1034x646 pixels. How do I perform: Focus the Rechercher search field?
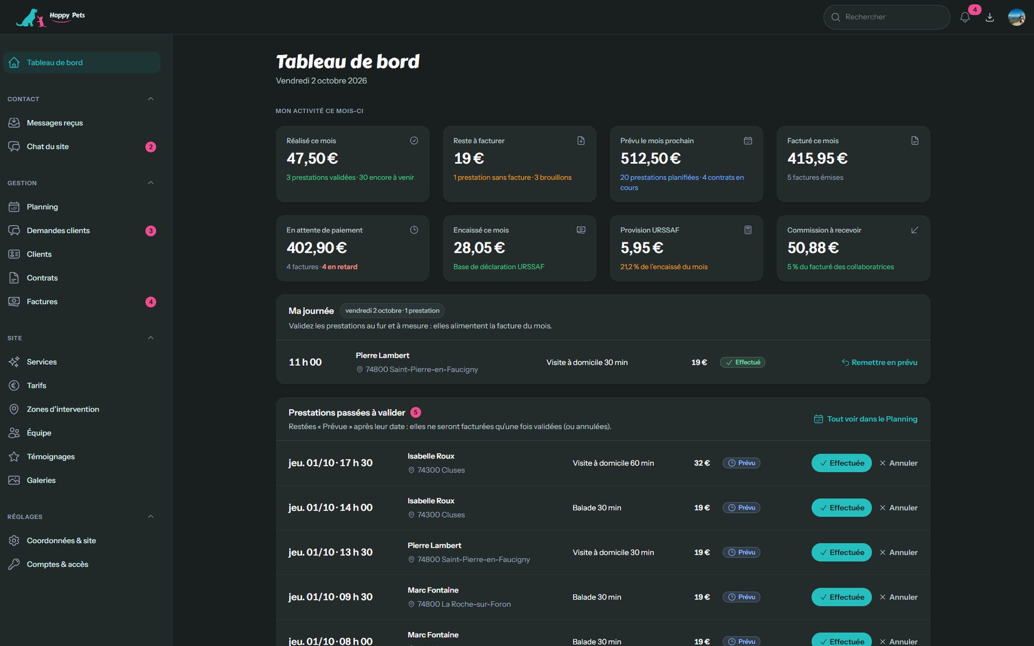[x=887, y=17]
